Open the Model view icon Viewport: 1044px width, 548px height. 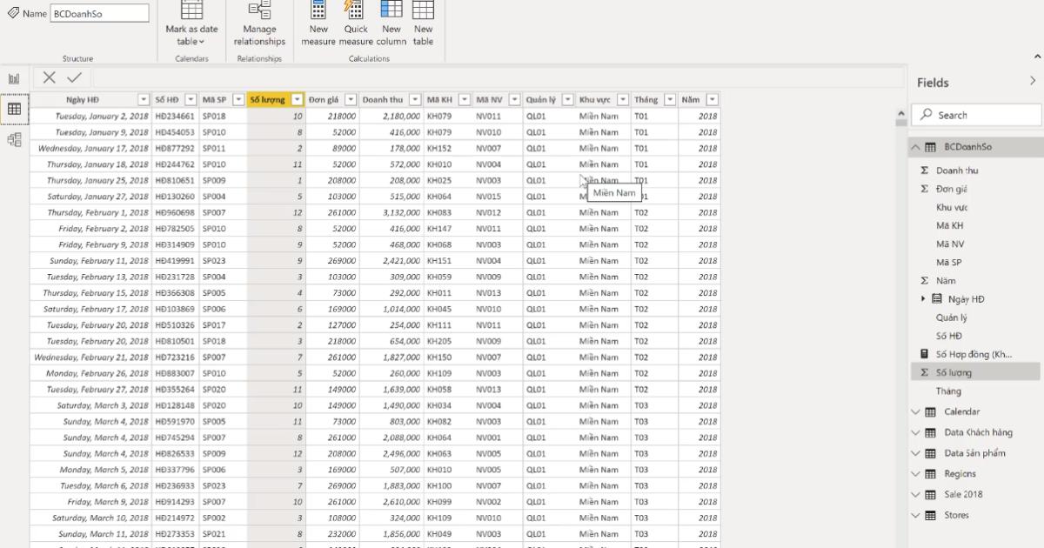14,139
